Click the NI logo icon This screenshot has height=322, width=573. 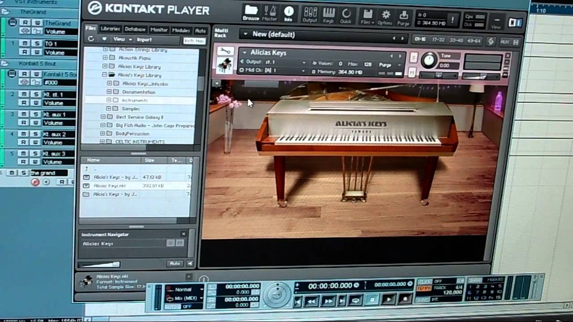[x=515, y=22]
